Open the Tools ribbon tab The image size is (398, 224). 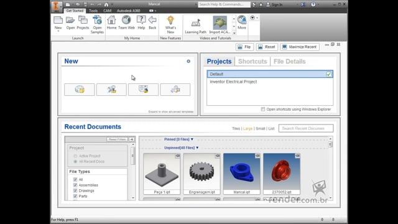coord(93,11)
